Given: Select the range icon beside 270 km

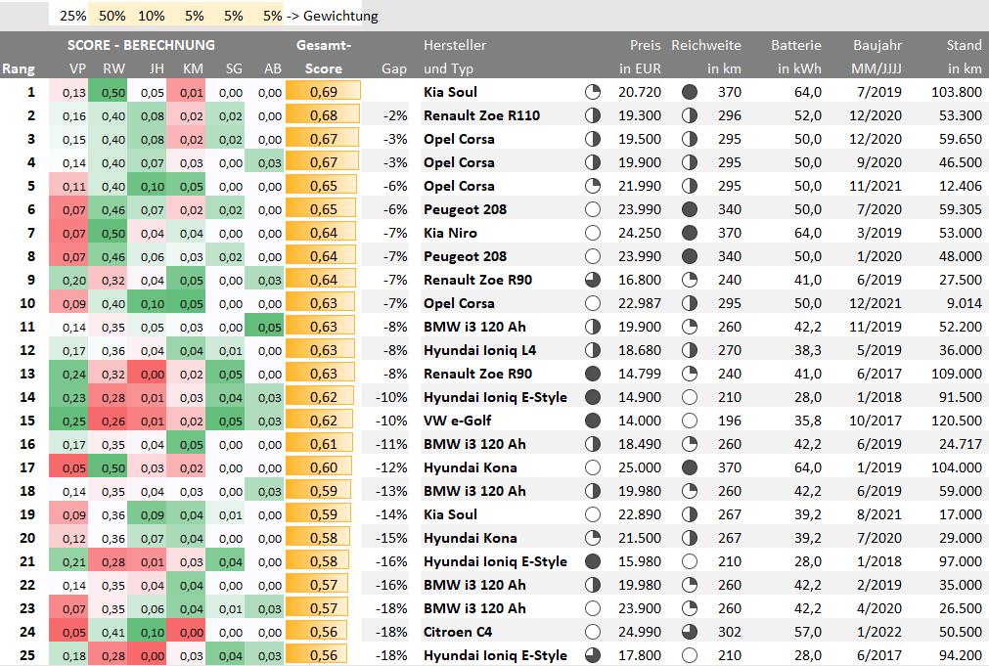Looking at the screenshot, I should point(690,350).
